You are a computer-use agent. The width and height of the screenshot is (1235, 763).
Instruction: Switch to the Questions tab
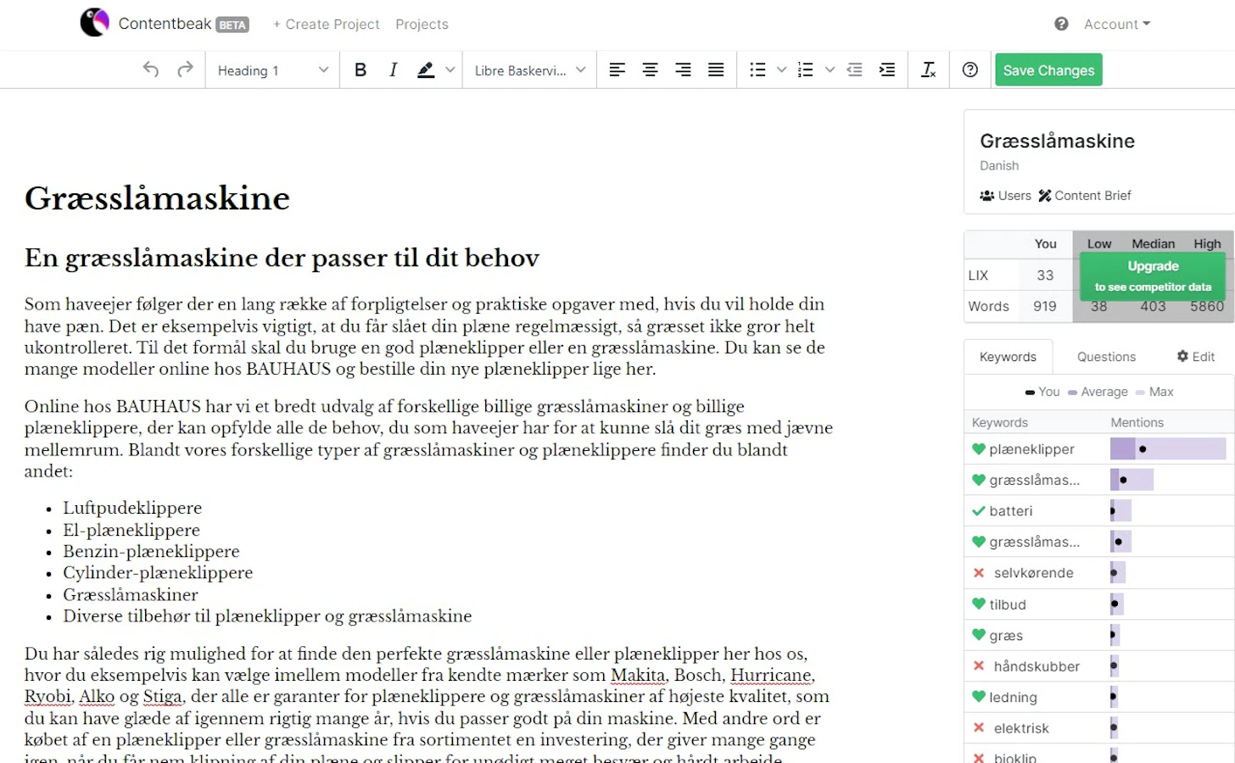(x=1106, y=357)
